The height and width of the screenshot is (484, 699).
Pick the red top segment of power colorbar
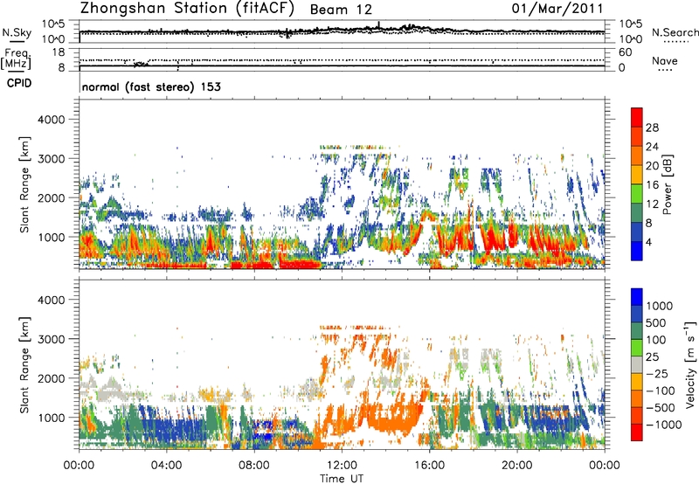point(637,118)
